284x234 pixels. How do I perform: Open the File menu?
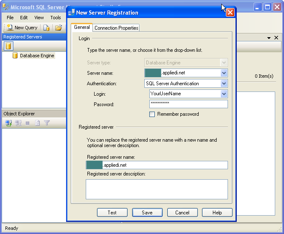[x=10, y=18]
